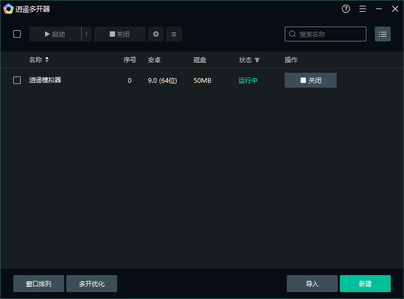Click the 逍遥多开器 app logo icon
The width and height of the screenshot is (404, 299).
click(x=8, y=9)
